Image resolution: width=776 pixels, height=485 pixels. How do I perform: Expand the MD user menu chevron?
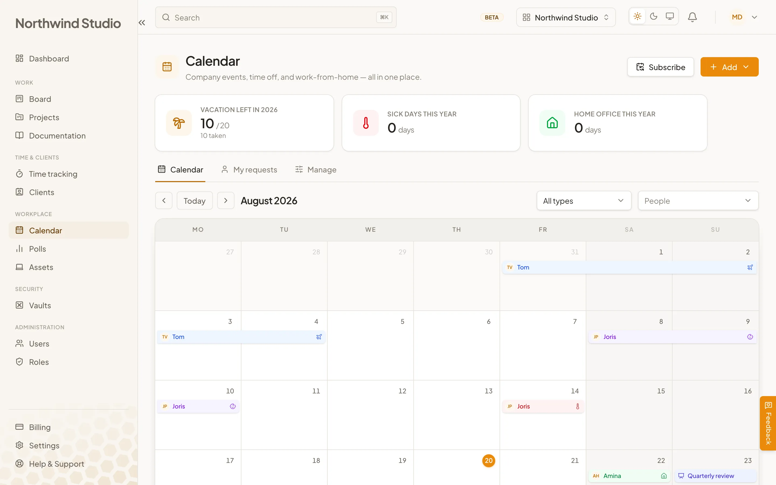click(754, 17)
